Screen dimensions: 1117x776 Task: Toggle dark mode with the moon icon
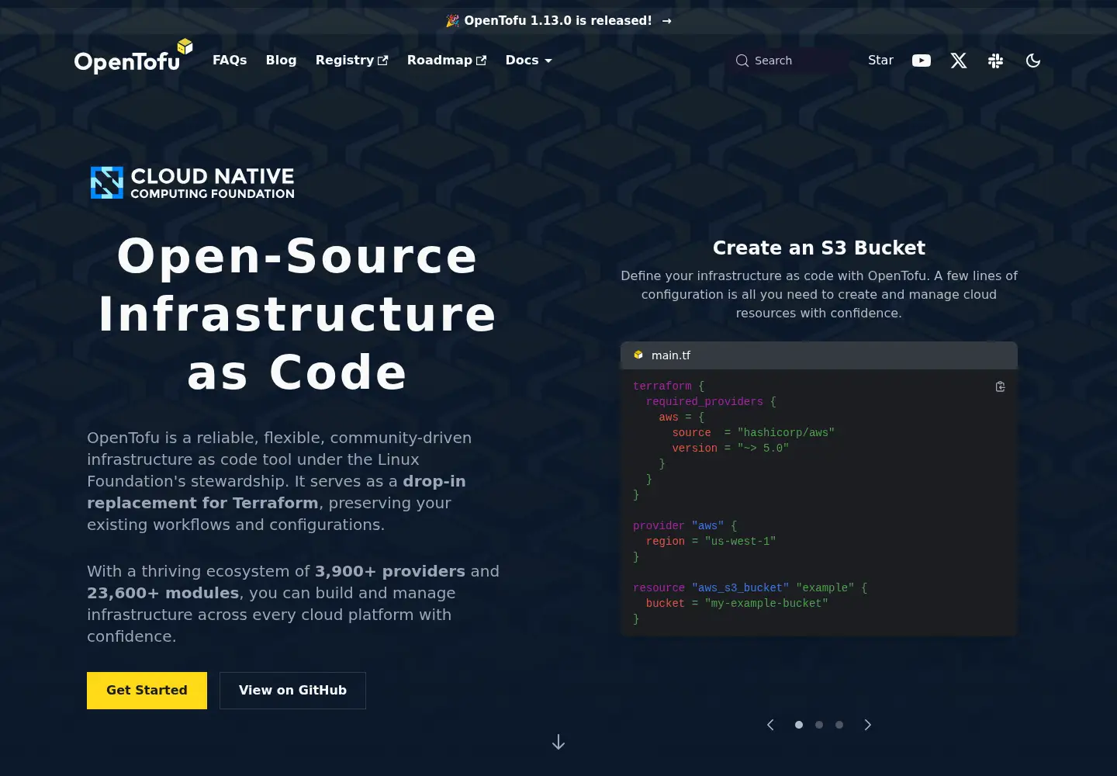[1033, 61]
